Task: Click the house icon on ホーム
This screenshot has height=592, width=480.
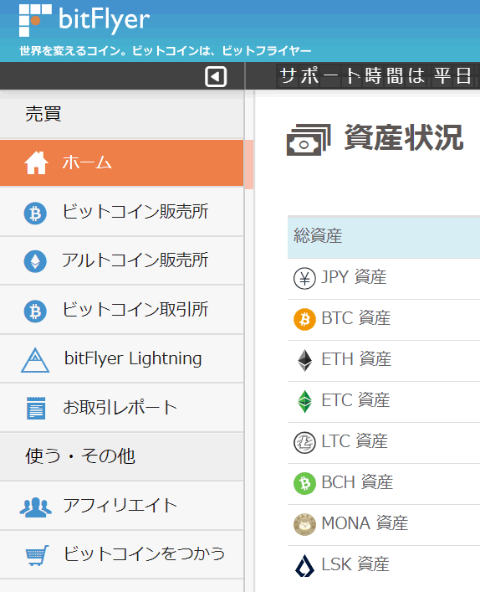Action: pyautogui.click(x=36, y=162)
